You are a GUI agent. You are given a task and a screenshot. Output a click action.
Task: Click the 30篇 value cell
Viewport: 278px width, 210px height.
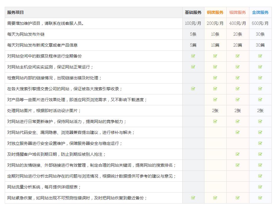(x=260, y=45)
